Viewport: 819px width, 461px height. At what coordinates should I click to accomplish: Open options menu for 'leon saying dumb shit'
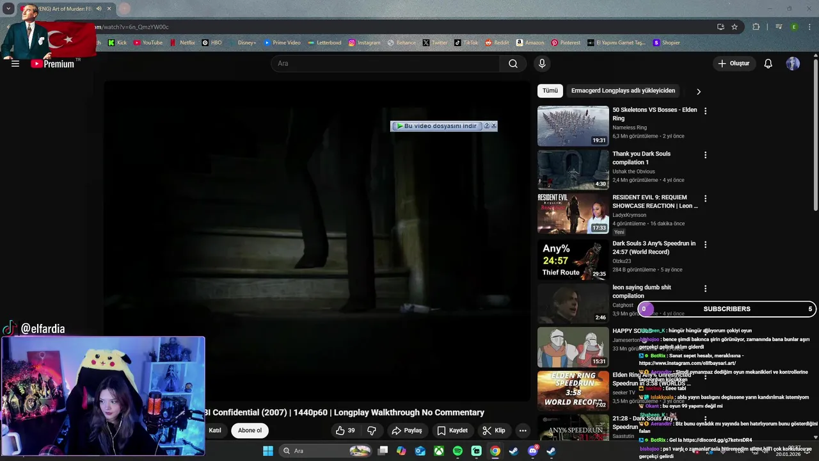pos(705,289)
